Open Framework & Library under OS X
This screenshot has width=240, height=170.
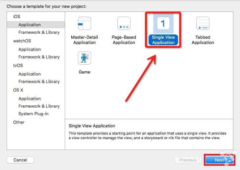click(x=39, y=106)
